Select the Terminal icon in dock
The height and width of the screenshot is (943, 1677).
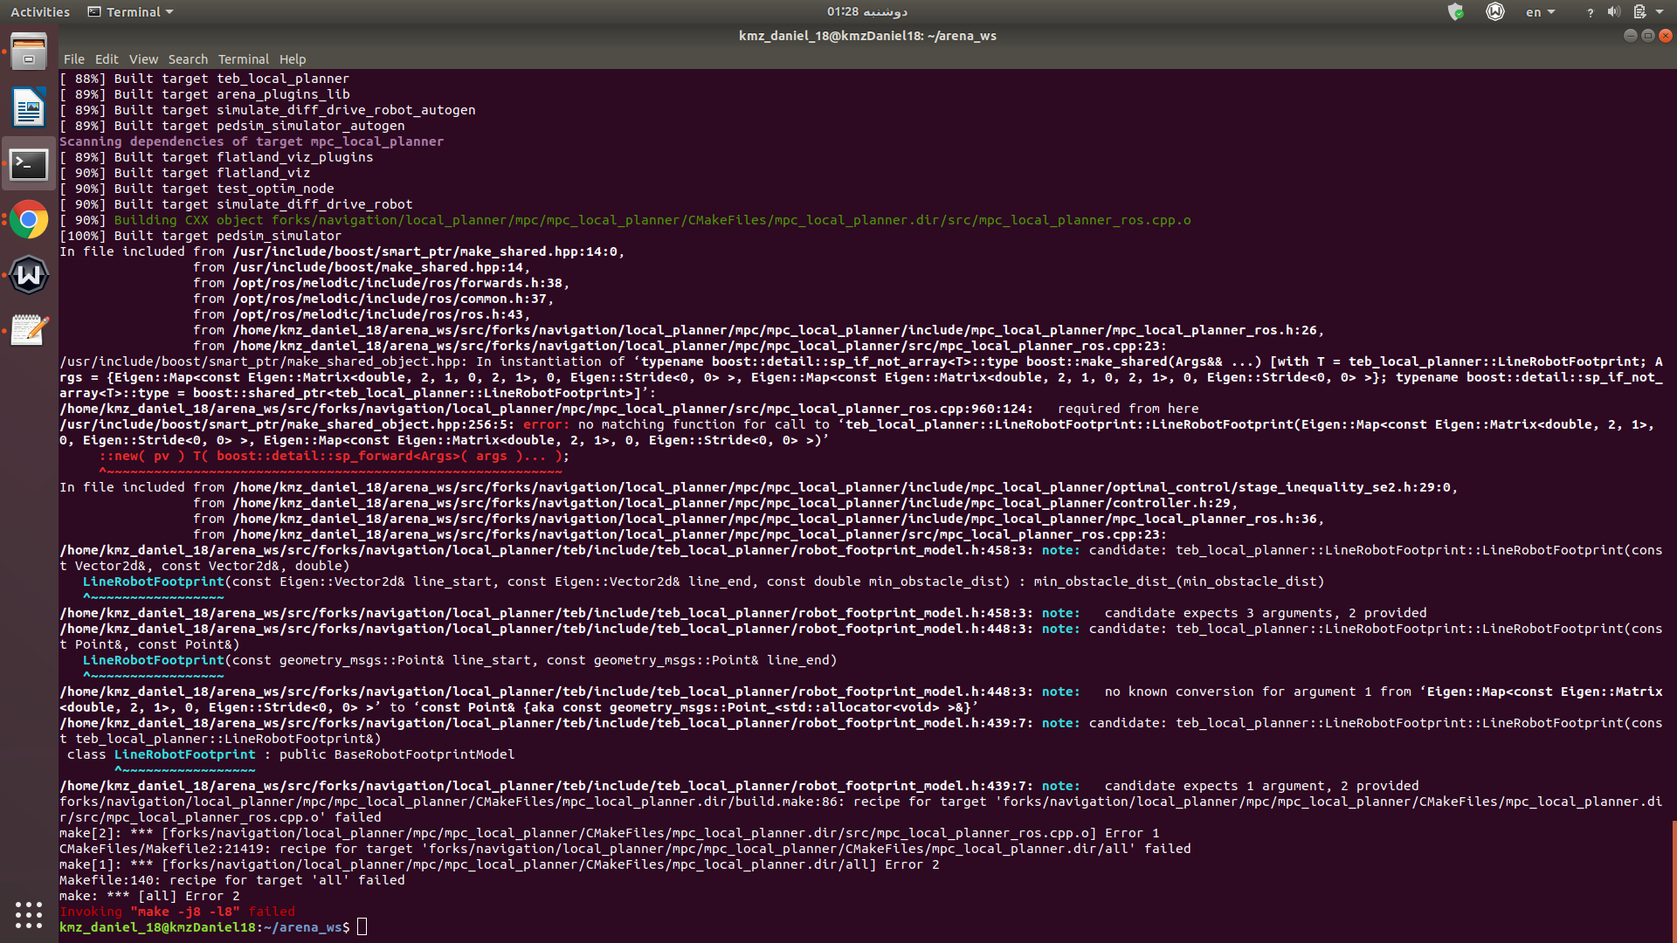click(29, 164)
